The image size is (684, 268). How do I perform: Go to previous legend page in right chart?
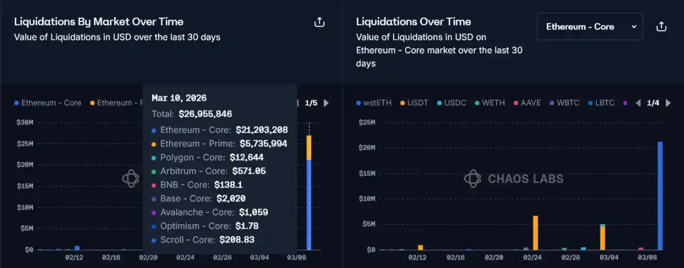638,103
